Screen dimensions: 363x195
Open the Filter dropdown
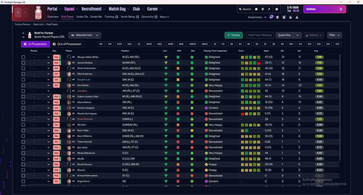pos(334,35)
